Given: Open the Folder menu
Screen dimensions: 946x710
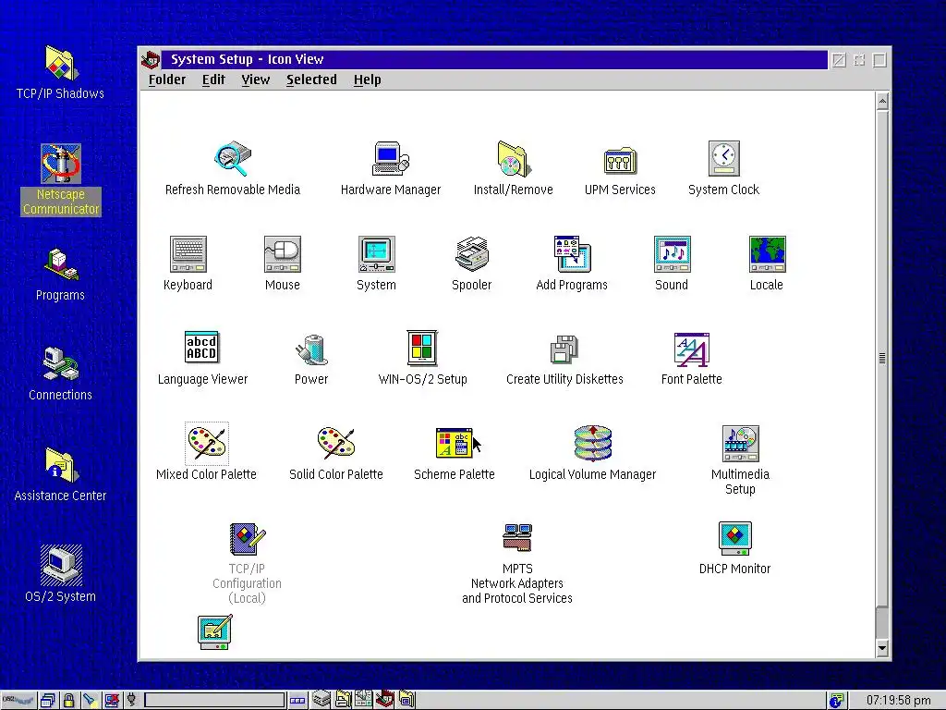Looking at the screenshot, I should click(167, 80).
